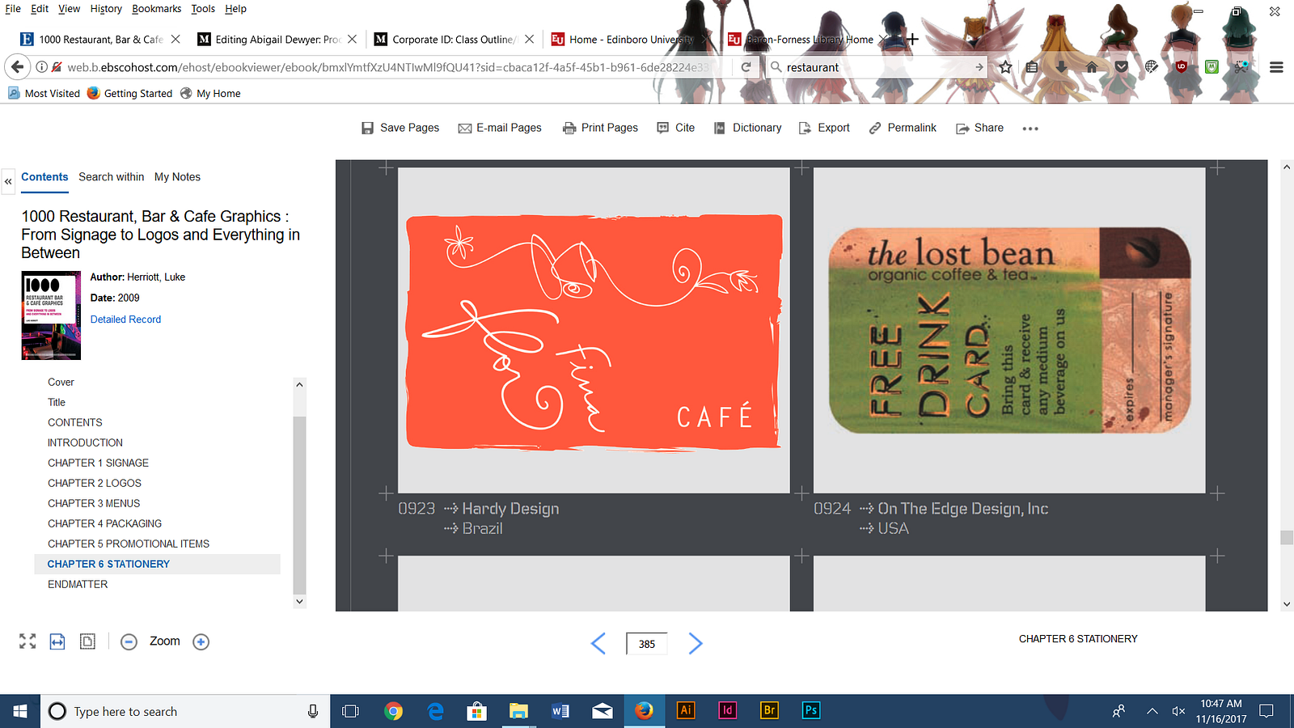Screen dimensions: 1294x728
Task: Open My Home bookmark
Action: click(x=210, y=94)
